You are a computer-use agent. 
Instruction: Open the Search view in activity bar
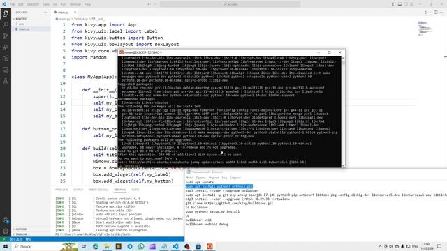point(6,25)
